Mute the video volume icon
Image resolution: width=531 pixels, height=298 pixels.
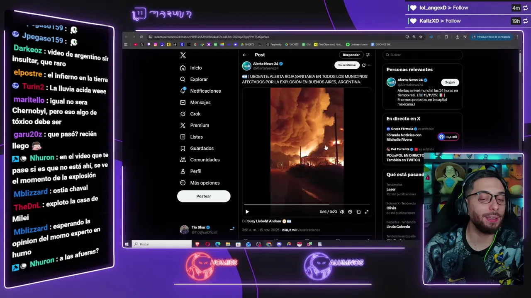(x=342, y=212)
